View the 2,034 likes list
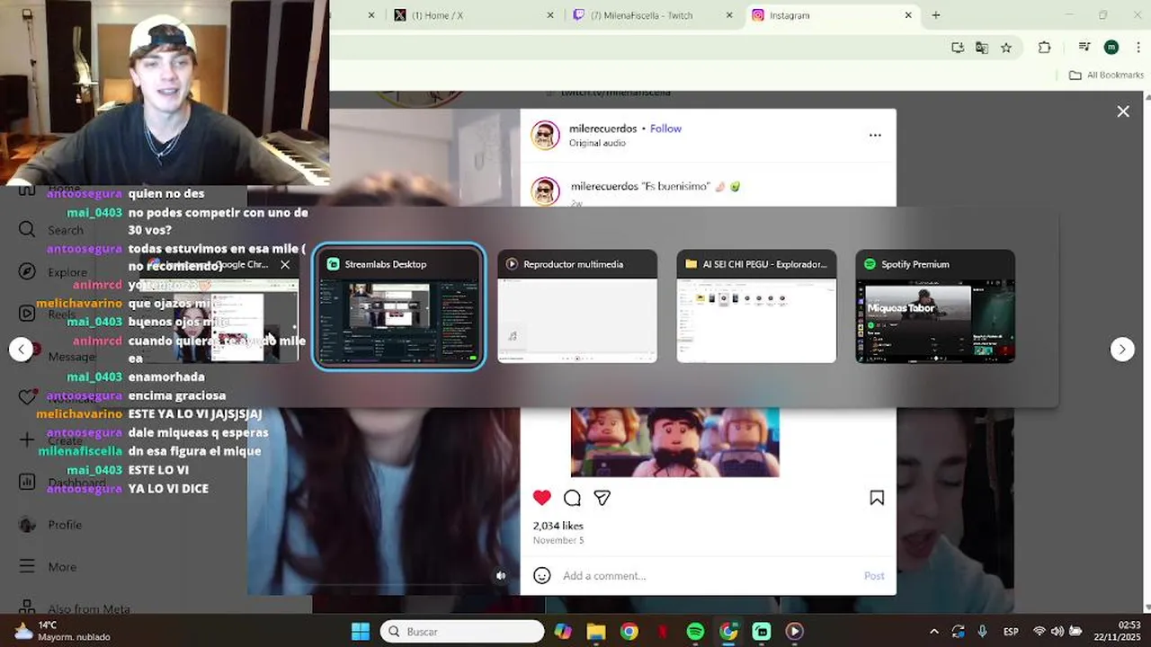The height and width of the screenshot is (647, 1151). pyautogui.click(x=558, y=526)
